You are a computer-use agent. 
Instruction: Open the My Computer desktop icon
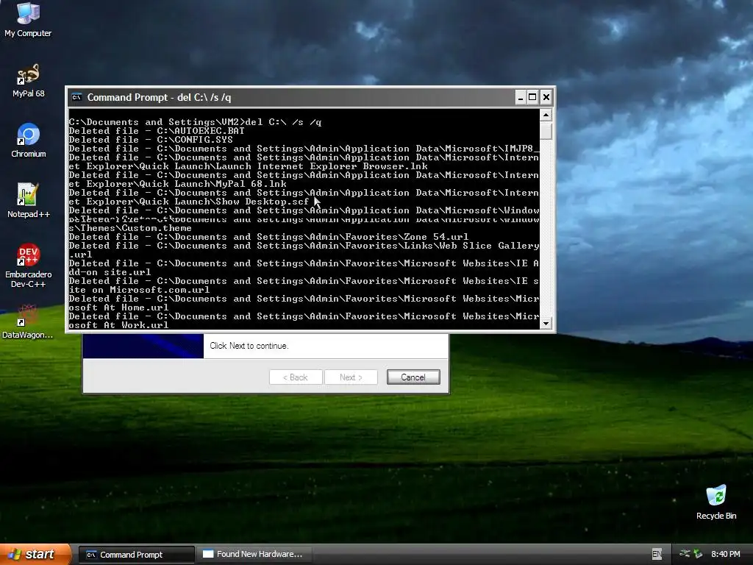coord(28,19)
